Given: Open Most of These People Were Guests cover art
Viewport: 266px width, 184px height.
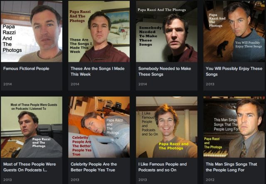Looking at the screenshot, I should click(32, 127).
